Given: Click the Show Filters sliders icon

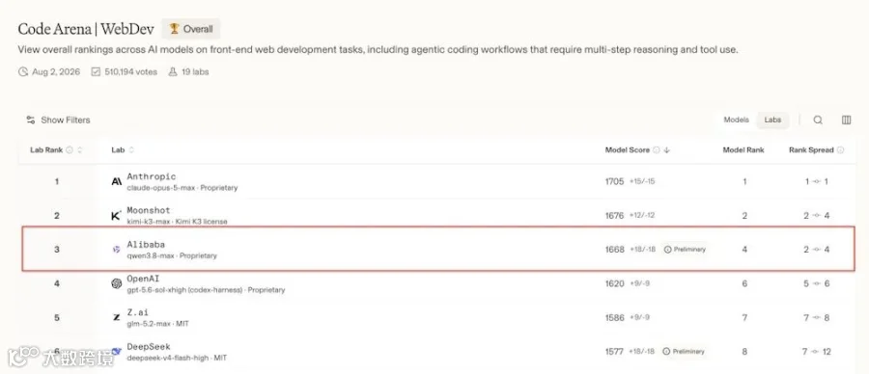Looking at the screenshot, I should coord(31,120).
